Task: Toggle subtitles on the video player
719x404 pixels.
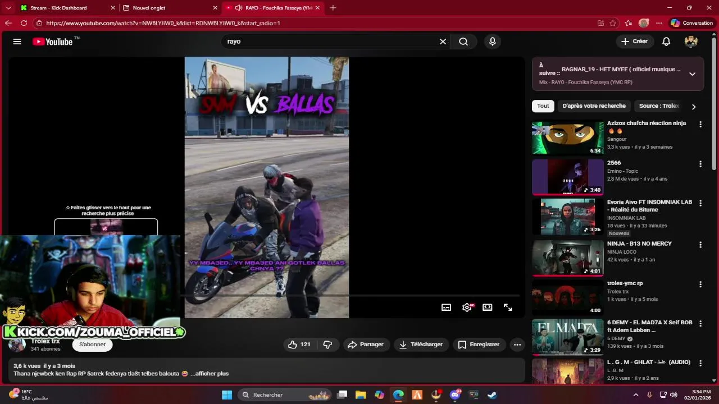Action: pos(446,307)
